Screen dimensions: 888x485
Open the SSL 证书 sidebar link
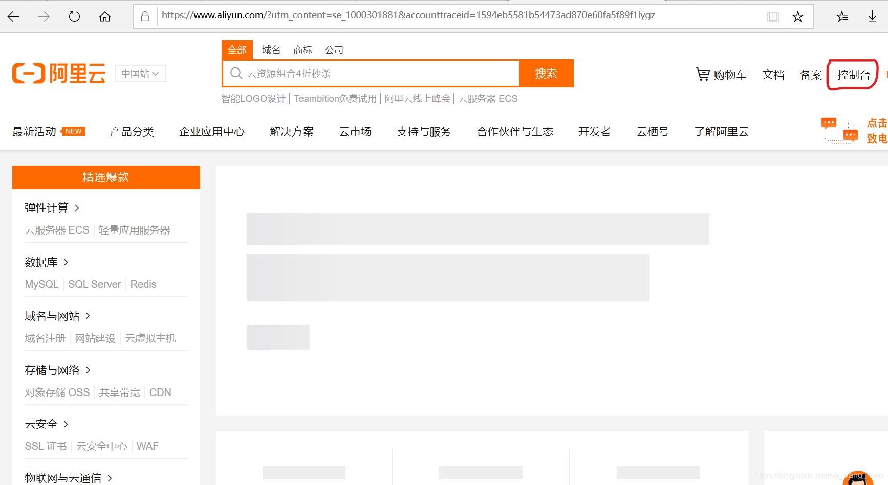pos(46,446)
